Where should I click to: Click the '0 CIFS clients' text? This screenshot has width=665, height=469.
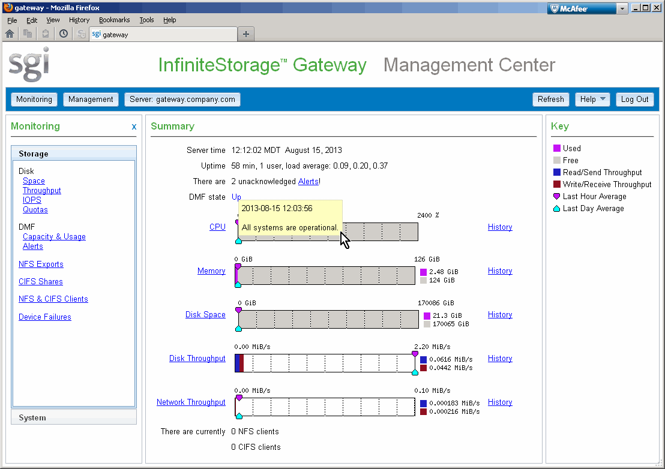[256, 447]
